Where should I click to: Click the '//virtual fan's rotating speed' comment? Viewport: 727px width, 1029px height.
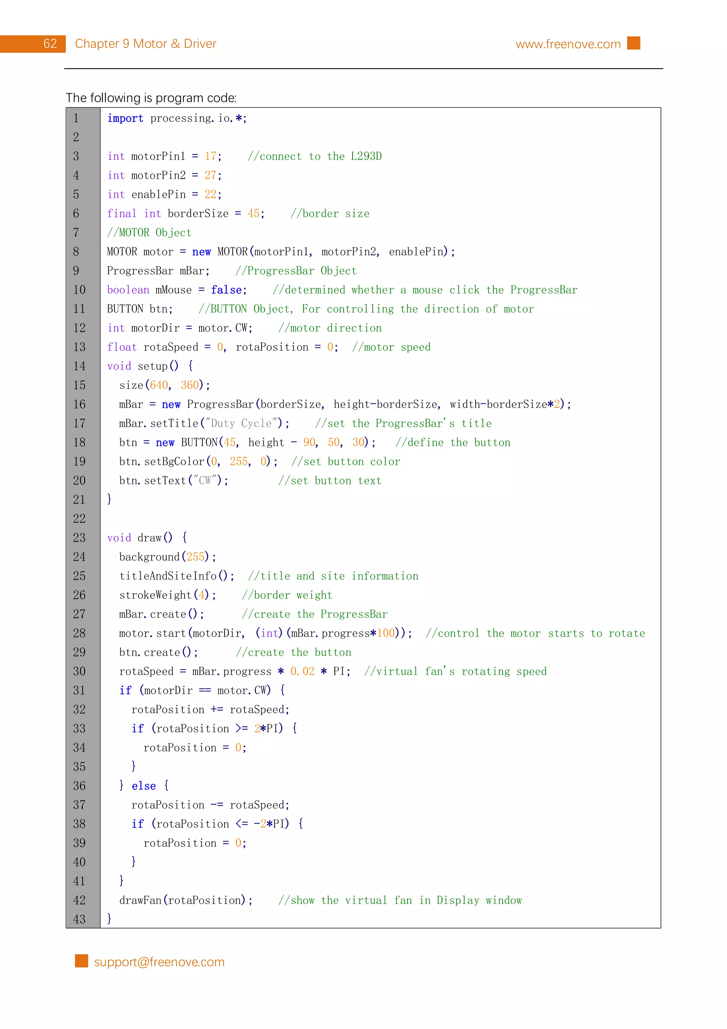pyautogui.click(x=455, y=671)
